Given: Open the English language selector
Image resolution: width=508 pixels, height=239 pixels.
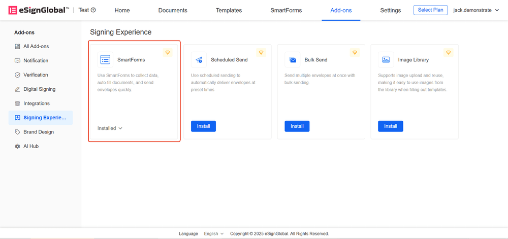Looking at the screenshot, I should (213, 234).
